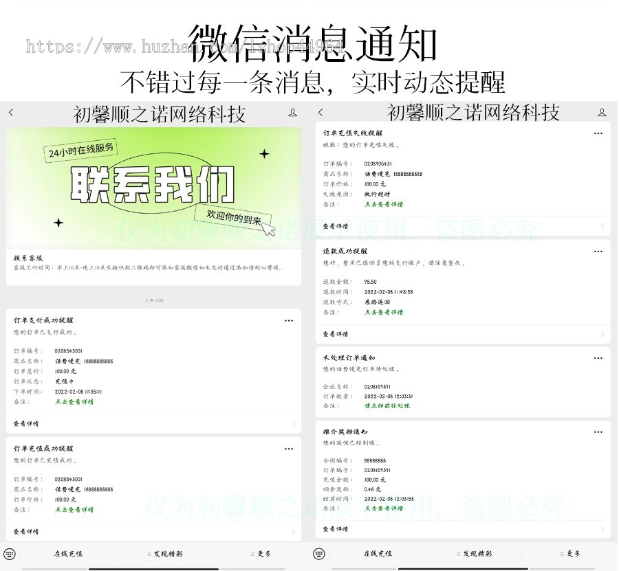Select settlement time 2022-02-08 12:03:53
The image size is (619, 571).
[389, 499]
